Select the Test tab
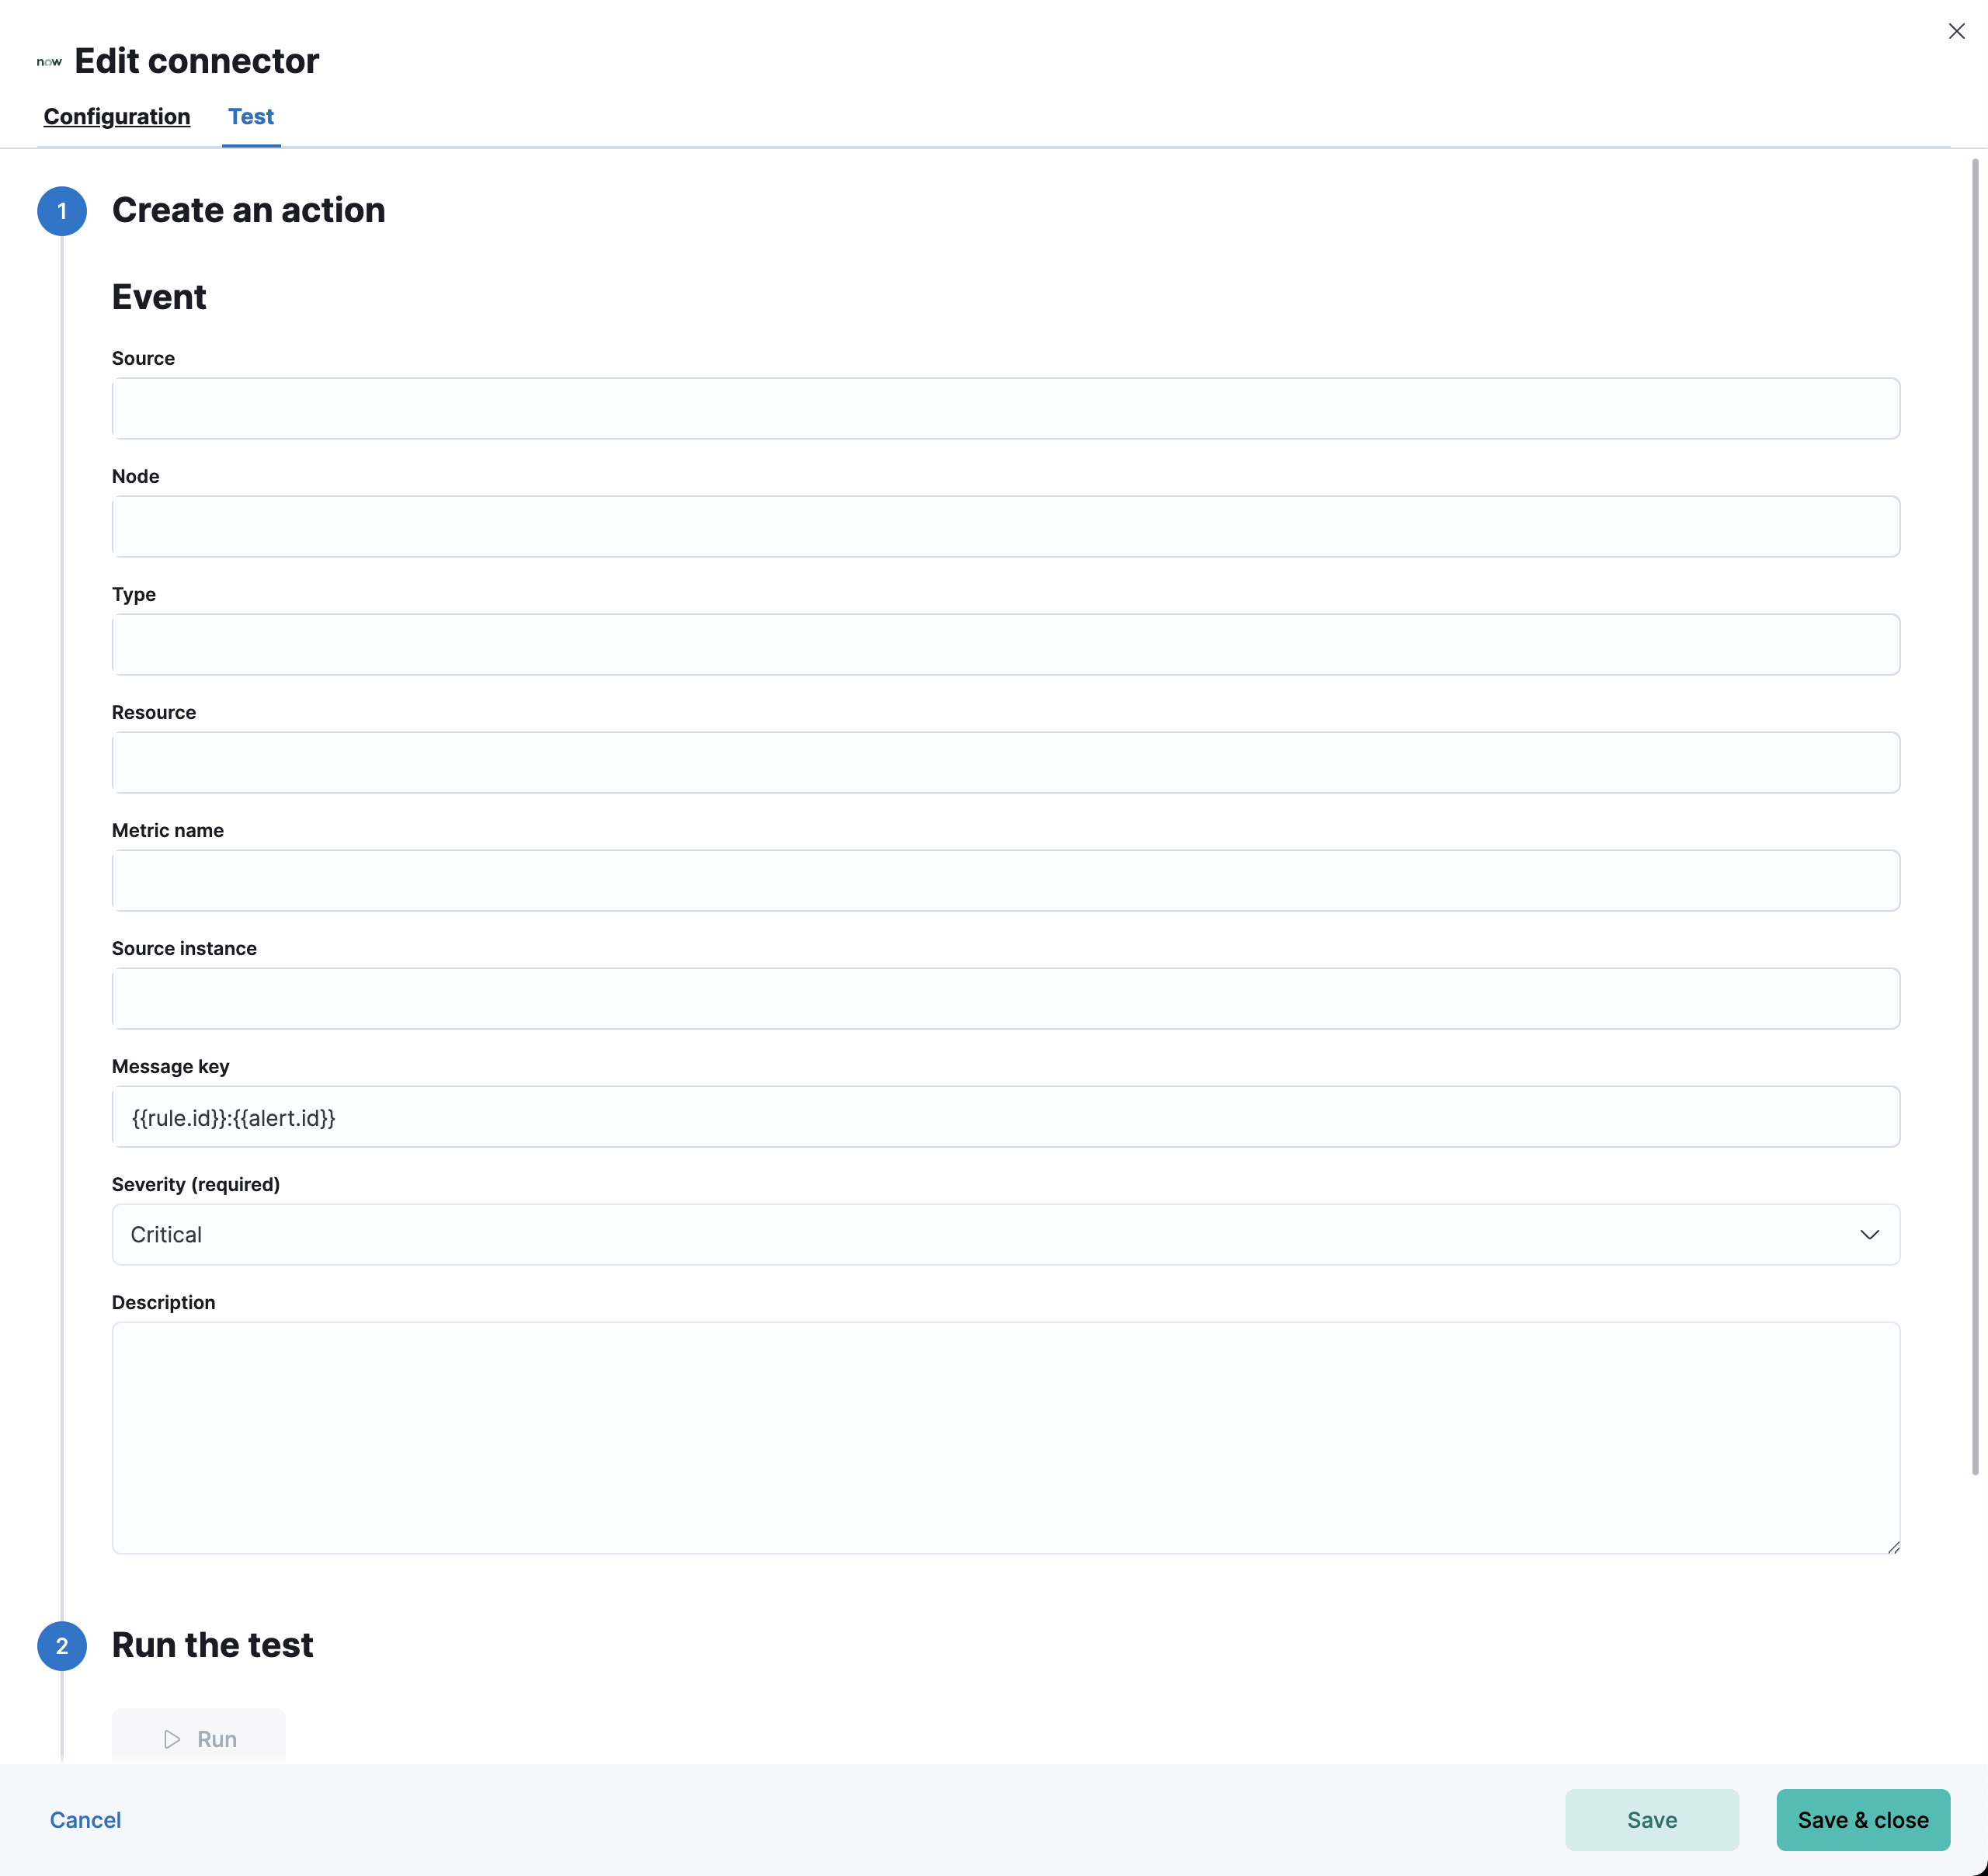The width and height of the screenshot is (1988, 1876). 250,117
